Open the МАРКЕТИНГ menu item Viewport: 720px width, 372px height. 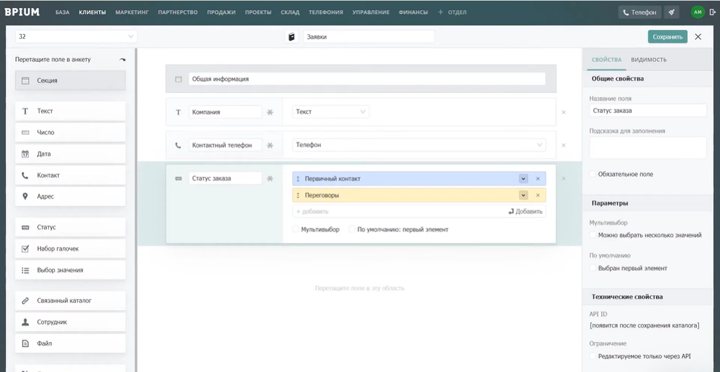[131, 11]
